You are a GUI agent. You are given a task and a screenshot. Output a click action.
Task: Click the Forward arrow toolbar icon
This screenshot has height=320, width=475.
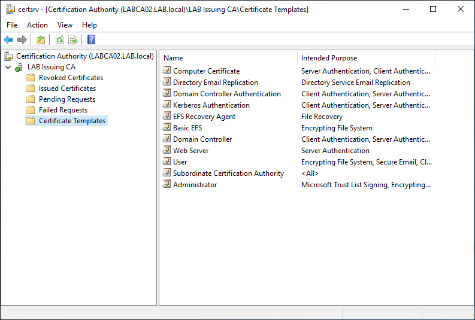(22, 39)
